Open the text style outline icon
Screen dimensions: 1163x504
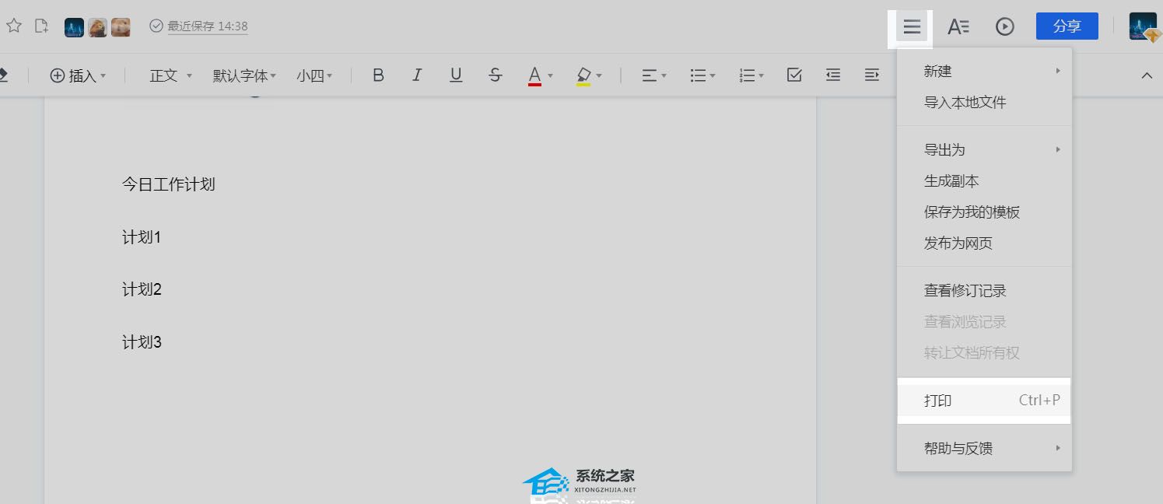coord(958,26)
